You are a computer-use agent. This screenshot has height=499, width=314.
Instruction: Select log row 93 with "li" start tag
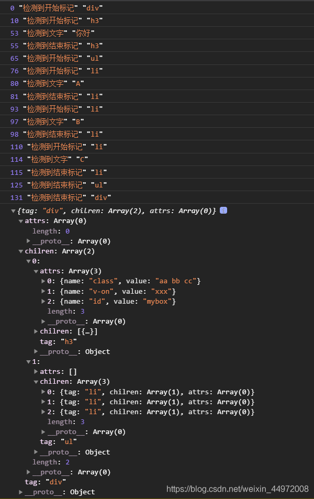(157, 109)
